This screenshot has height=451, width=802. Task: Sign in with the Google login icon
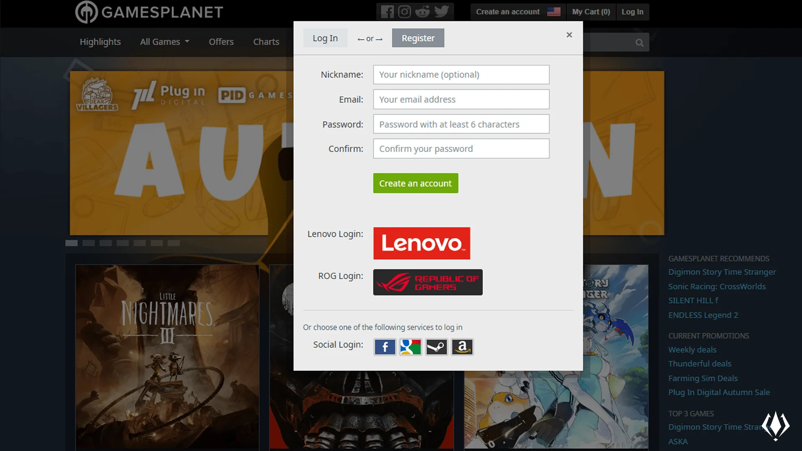pyautogui.click(x=411, y=347)
